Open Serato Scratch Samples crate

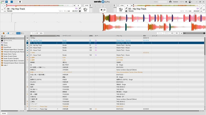tap(12, 58)
